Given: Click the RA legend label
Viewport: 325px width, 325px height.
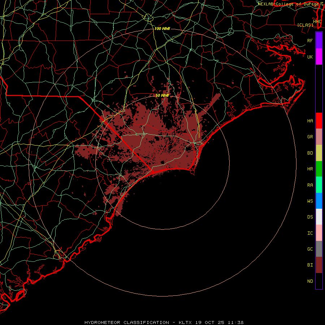Looking at the screenshot, I should pyautogui.click(x=310, y=185).
